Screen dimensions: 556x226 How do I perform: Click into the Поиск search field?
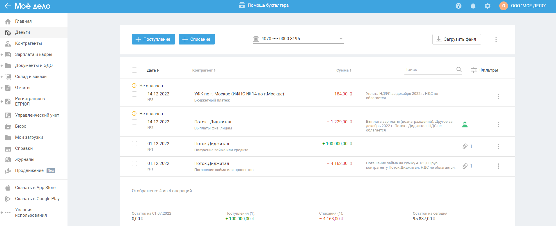[x=428, y=70]
